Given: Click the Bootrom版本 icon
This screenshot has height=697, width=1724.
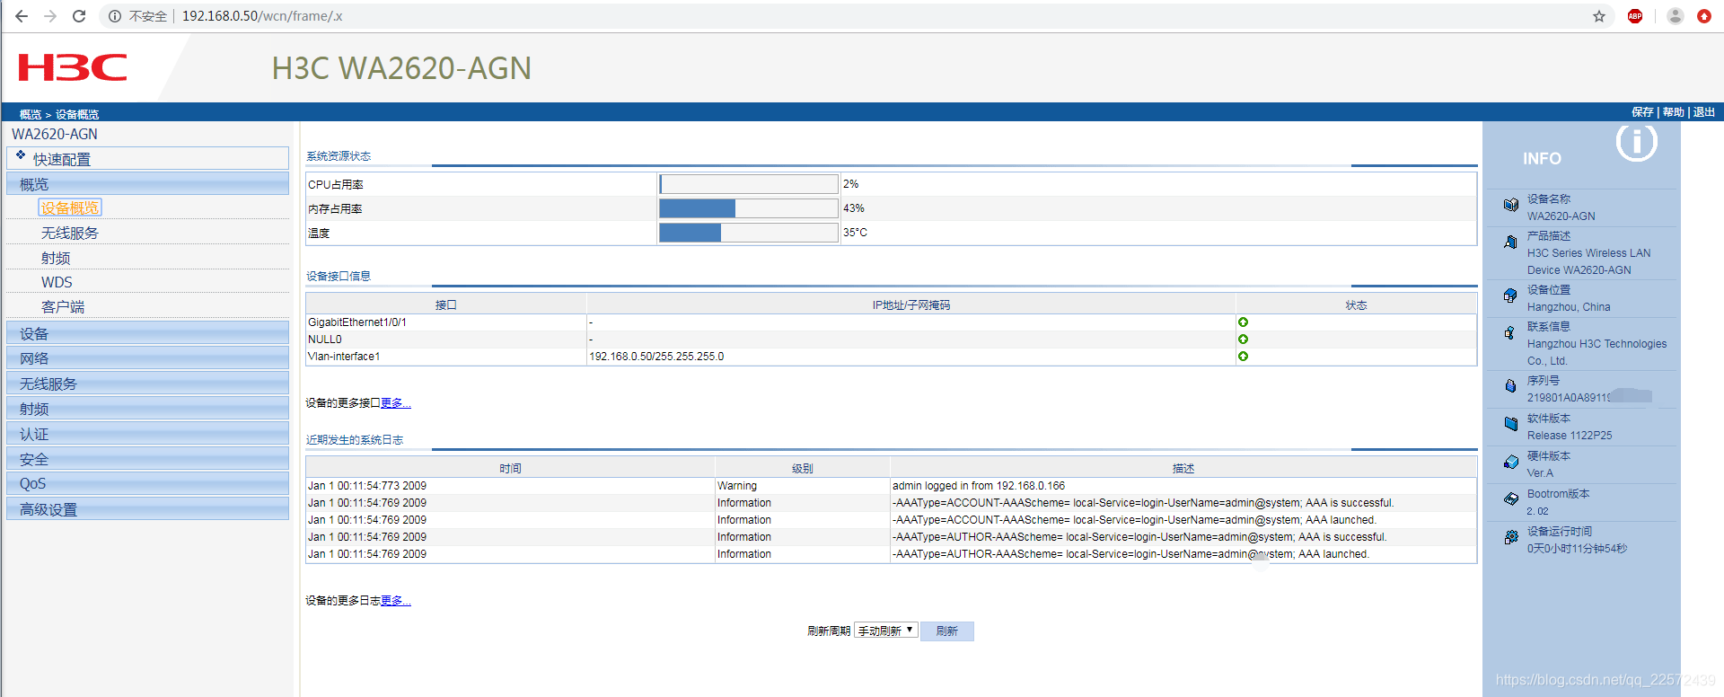Looking at the screenshot, I should tap(1511, 499).
